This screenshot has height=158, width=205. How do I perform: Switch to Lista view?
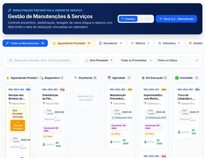tap(145, 19)
